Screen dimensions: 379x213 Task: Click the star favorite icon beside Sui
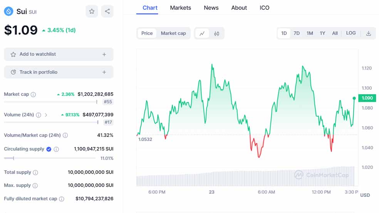tap(92, 12)
